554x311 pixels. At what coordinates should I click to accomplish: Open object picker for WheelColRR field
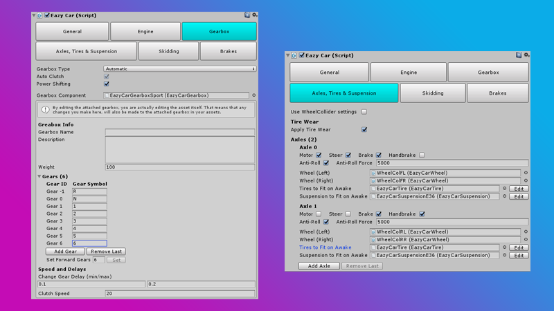526,239
